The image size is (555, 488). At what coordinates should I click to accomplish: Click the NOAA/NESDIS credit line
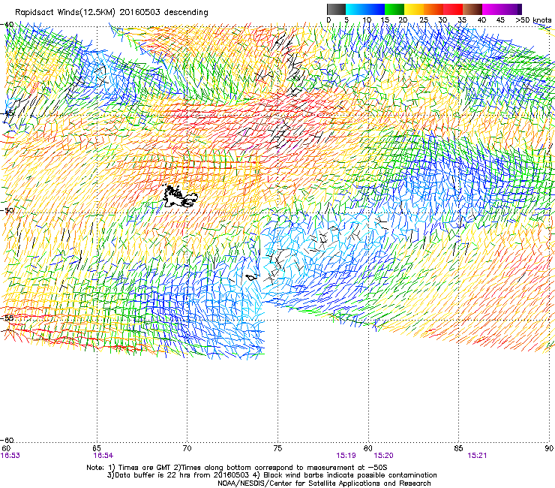pyautogui.click(x=324, y=483)
